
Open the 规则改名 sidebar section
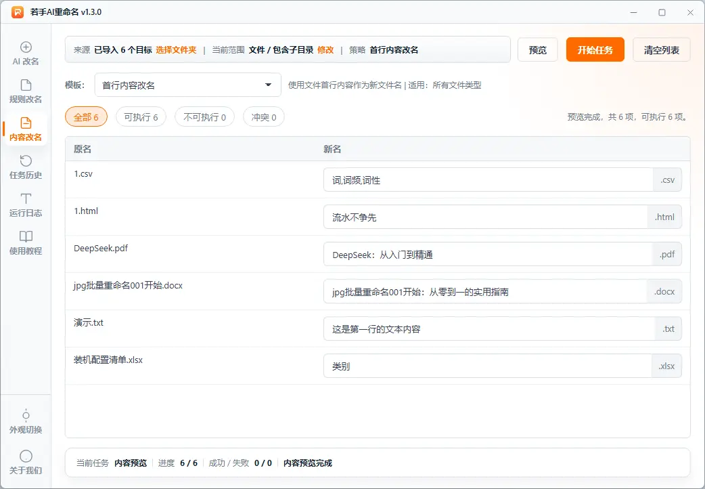pos(26,92)
